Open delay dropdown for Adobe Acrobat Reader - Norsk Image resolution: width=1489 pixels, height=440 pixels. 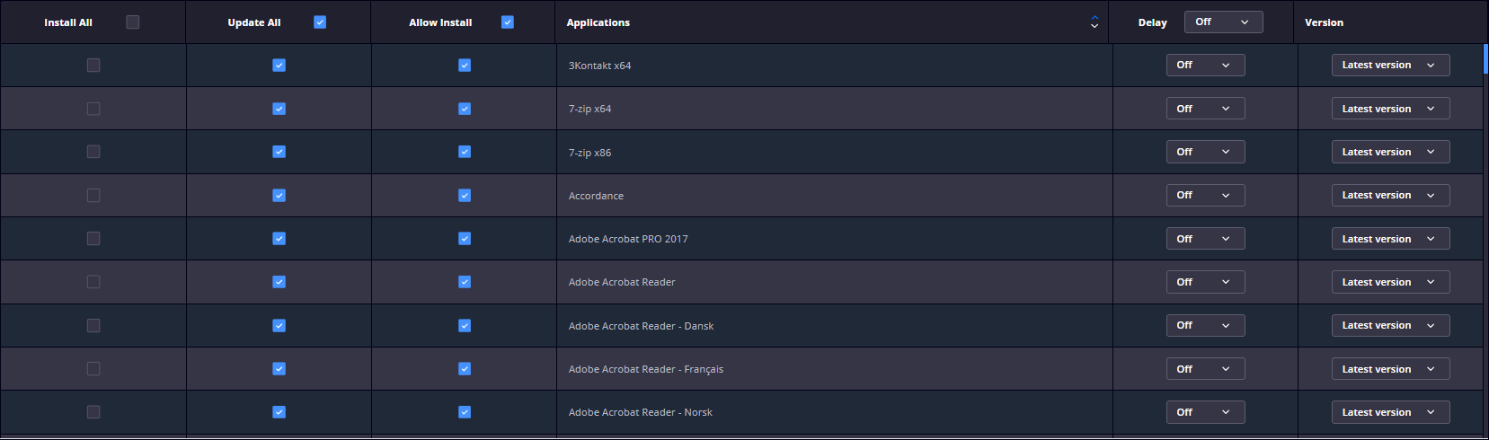1205,413
